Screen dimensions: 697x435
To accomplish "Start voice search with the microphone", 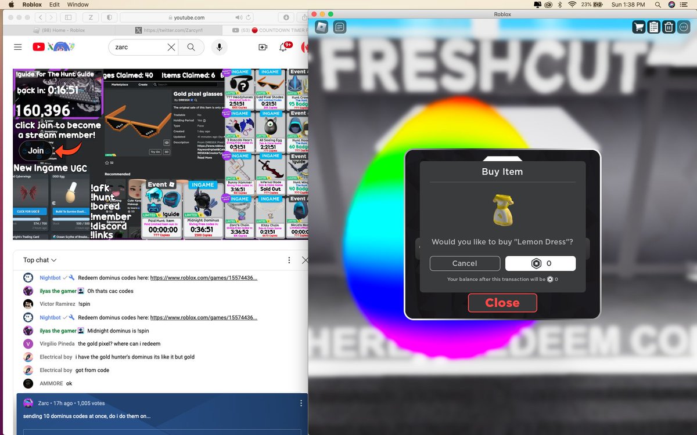I will click(219, 47).
